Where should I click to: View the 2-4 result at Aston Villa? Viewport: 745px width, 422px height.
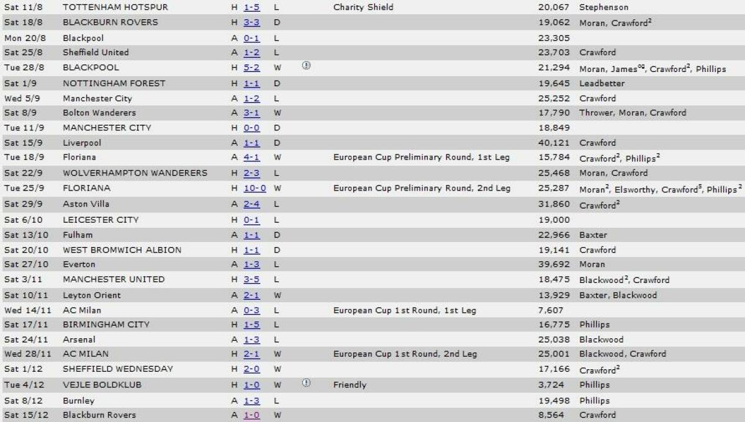[x=251, y=204]
